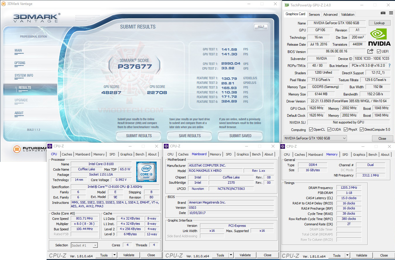The image size is (395, 260).
Task: Click the Intel Core i3 badge
Action: tap(146, 172)
